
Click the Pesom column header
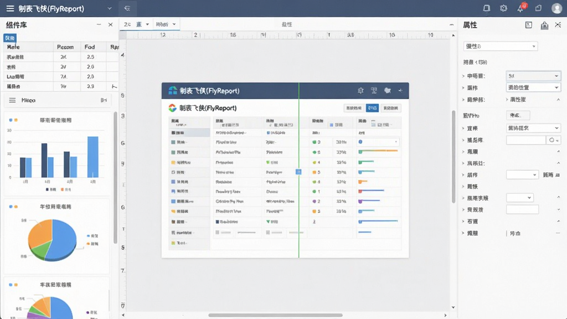(x=65, y=47)
